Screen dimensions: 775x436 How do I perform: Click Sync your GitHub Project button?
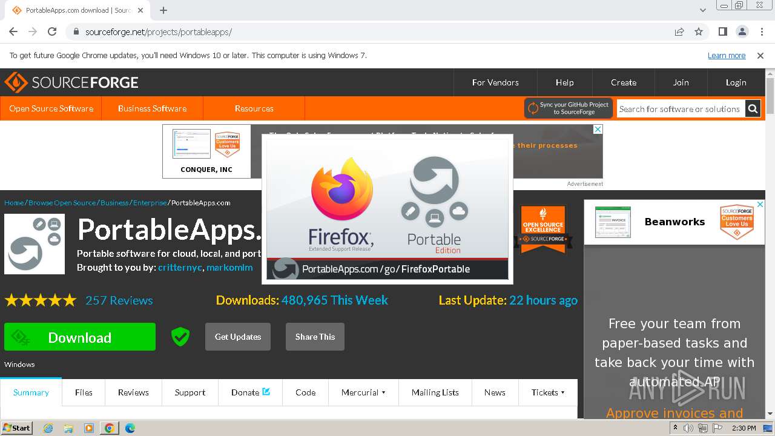569,108
